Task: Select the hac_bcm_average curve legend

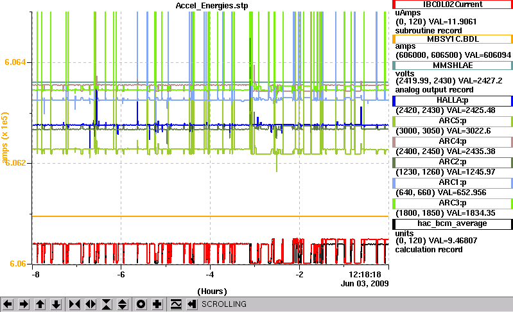Action: (453, 224)
